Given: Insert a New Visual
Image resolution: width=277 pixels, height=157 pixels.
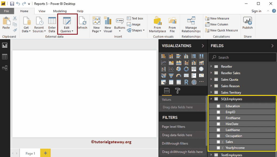Looking at the screenshot, I should pos(108,25).
